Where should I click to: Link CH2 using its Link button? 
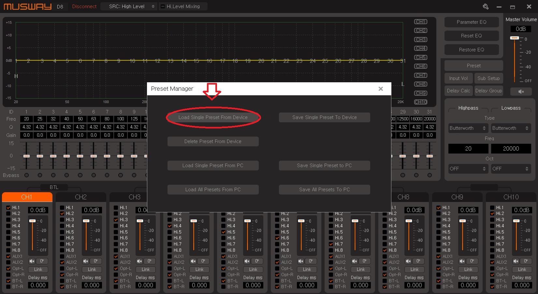coord(92,270)
